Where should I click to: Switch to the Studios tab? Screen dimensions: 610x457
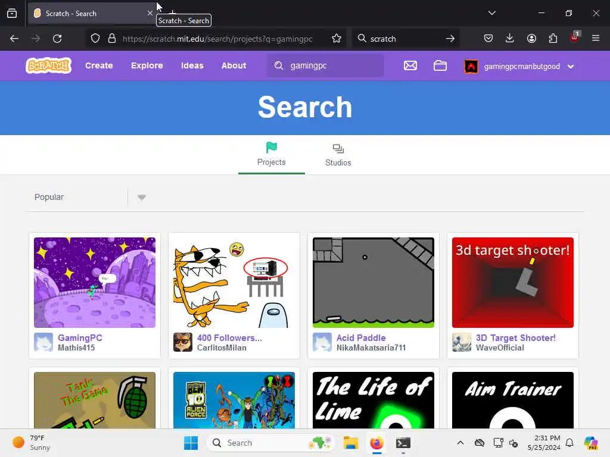pyautogui.click(x=338, y=154)
